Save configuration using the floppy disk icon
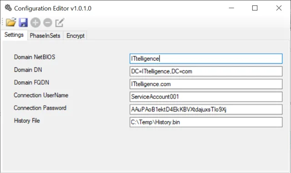 tap(23, 23)
